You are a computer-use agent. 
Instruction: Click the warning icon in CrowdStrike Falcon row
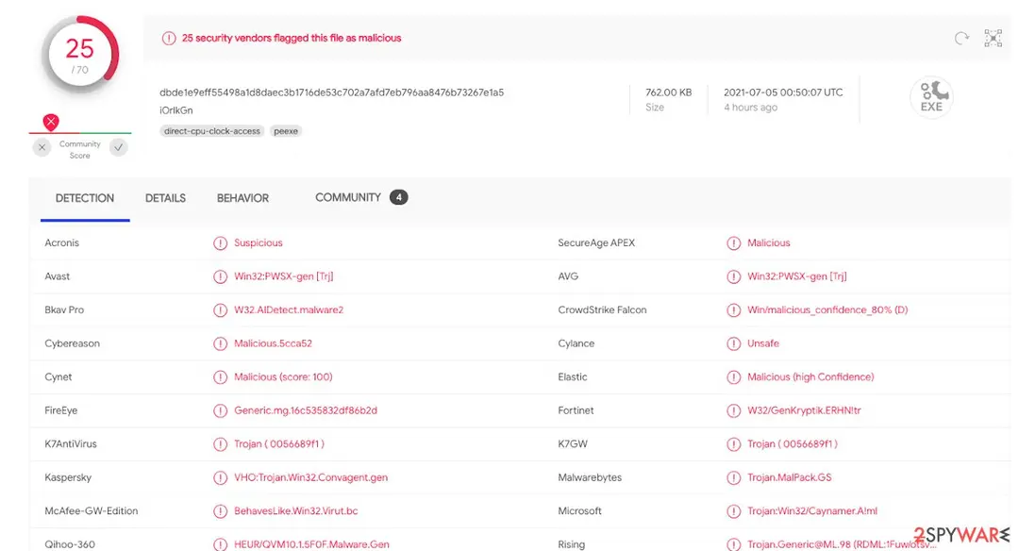734,309
